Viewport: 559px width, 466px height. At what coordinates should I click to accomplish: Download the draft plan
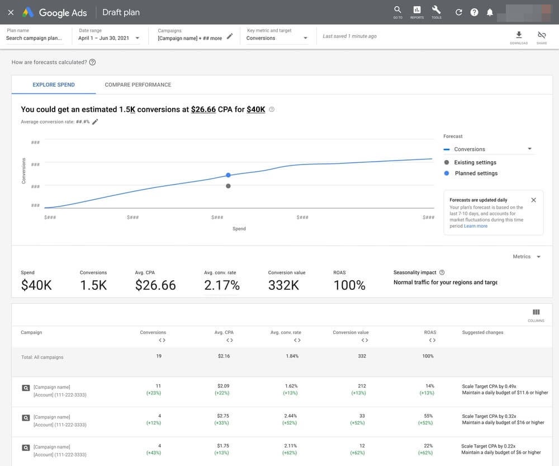(519, 35)
